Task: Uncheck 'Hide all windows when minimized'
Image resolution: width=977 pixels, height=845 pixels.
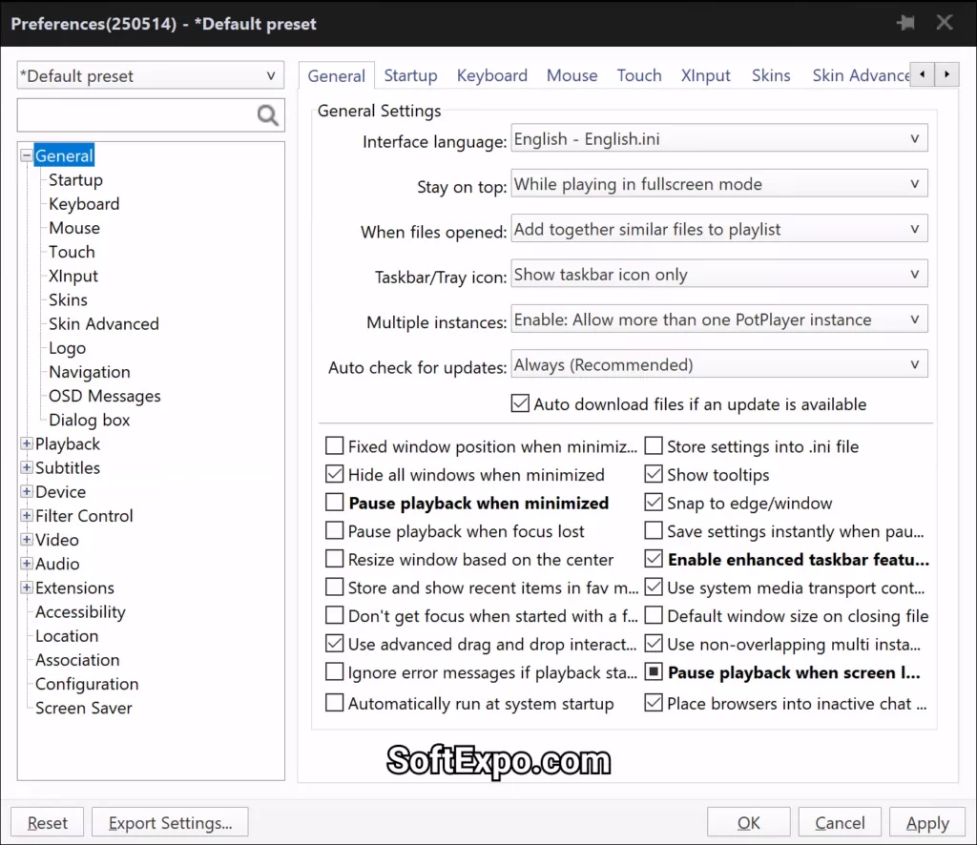Action: coord(335,474)
